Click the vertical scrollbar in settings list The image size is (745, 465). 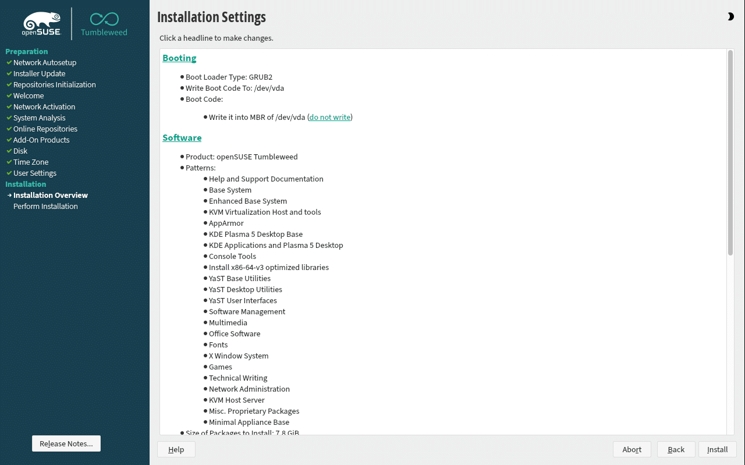click(730, 152)
